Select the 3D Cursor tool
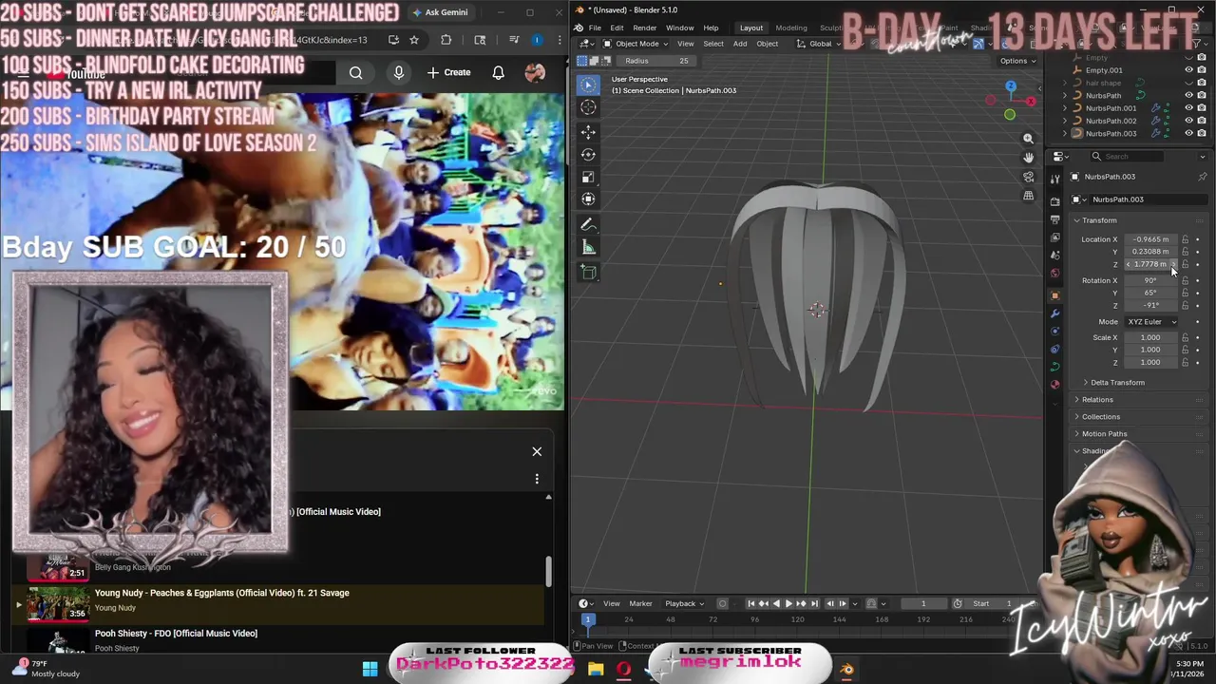 [588, 107]
